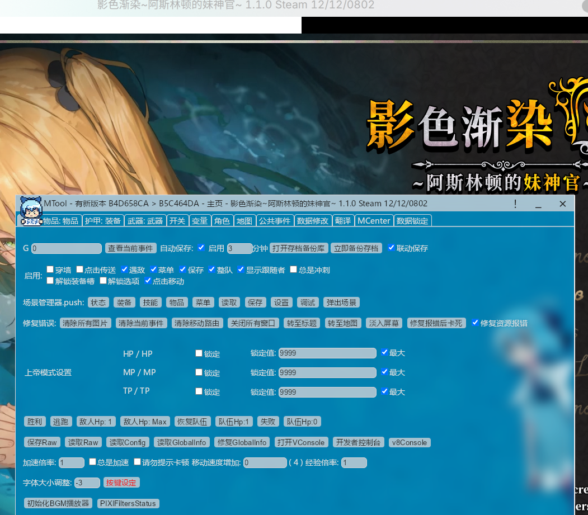Toggle the 总是加速 checkbox

pyautogui.click(x=93, y=461)
